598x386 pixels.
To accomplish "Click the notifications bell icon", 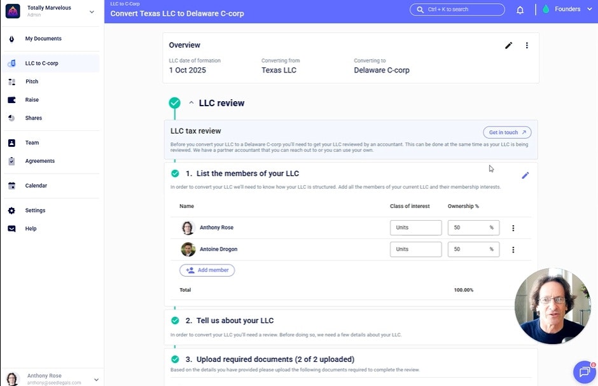I will pos(520,10).
